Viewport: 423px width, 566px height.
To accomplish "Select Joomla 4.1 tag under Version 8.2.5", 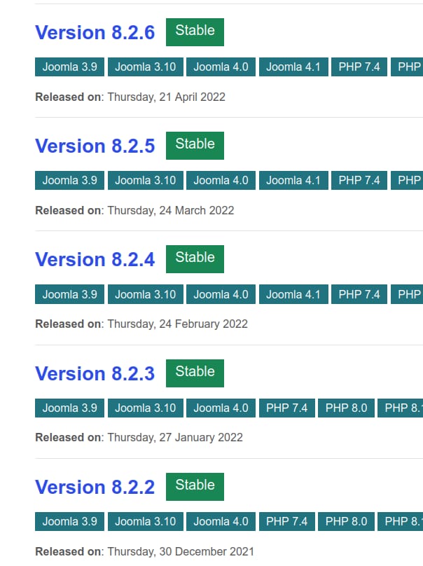I will coord(293,180).
